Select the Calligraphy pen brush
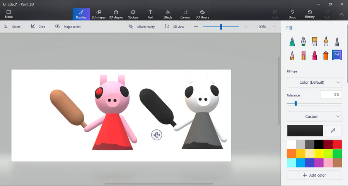The width and height of the screenshot is (348, 186). click(x=304, y=41)
